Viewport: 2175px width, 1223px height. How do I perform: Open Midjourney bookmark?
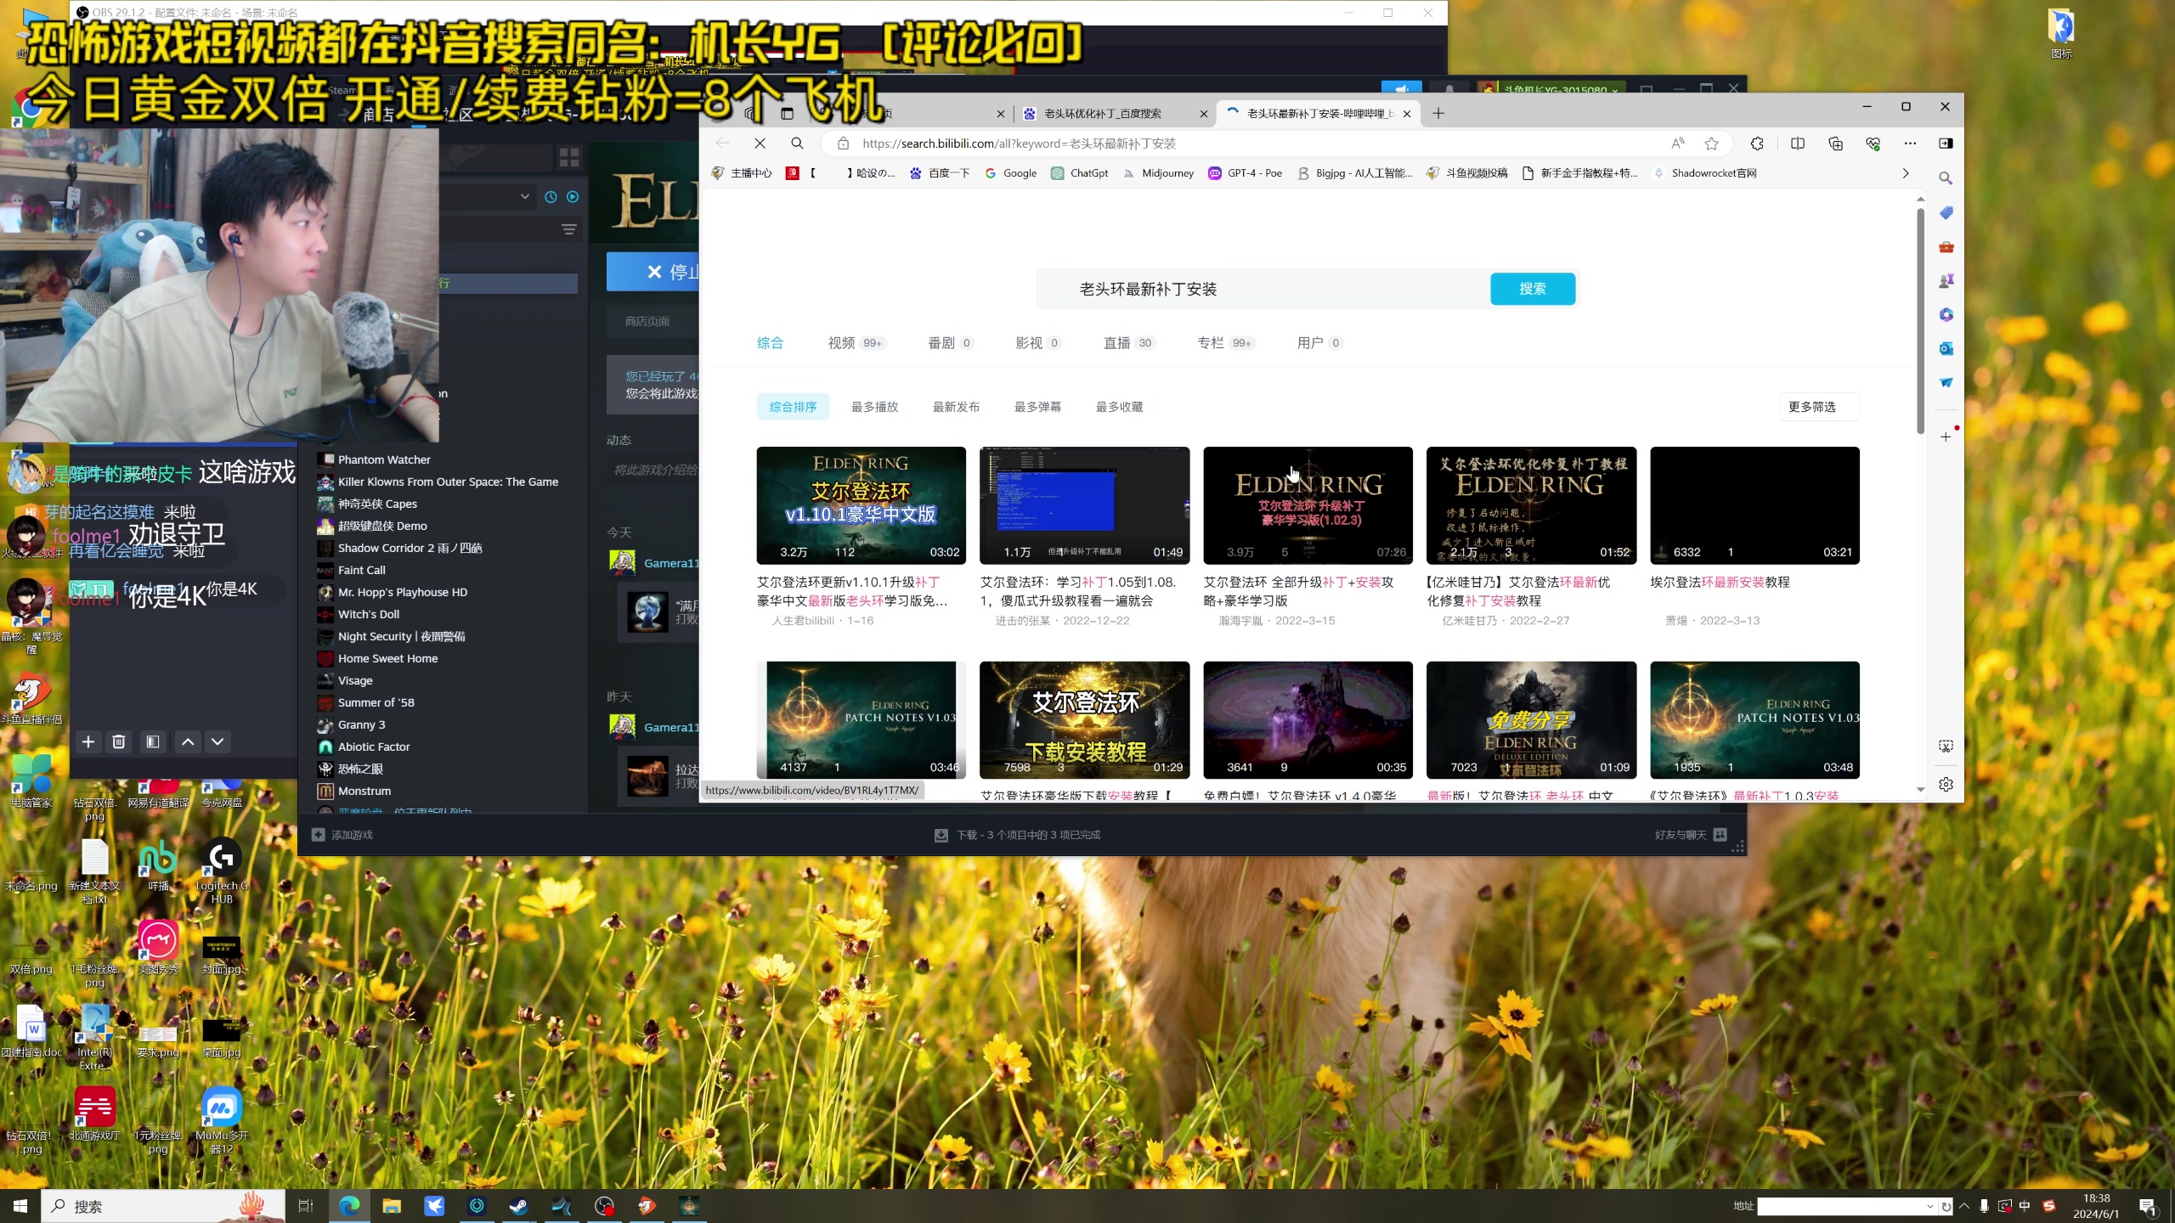pos(1158,173)
